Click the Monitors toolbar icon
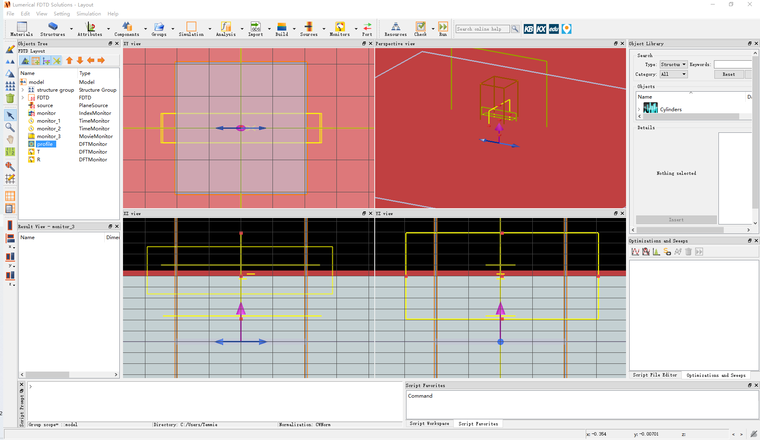 point(340,29)
